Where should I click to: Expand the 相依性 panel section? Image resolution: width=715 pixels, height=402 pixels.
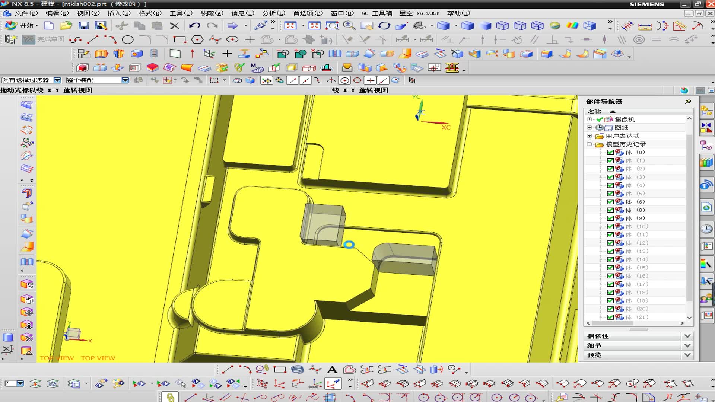pos(687,336)
